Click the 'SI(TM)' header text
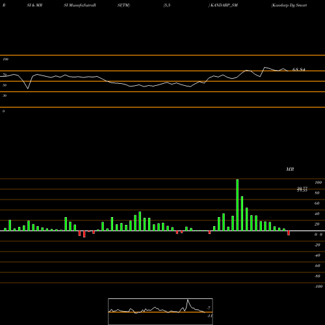This screenshot has height=325, width=325. (x=123, y=5)
